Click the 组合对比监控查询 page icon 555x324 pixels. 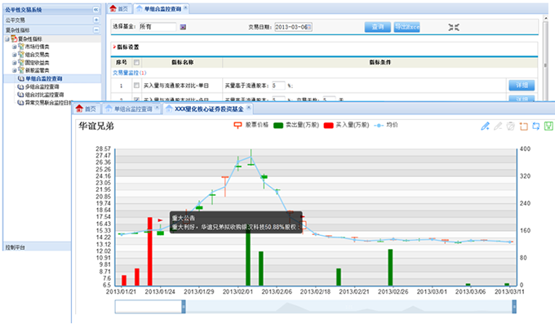click(21, 95)
